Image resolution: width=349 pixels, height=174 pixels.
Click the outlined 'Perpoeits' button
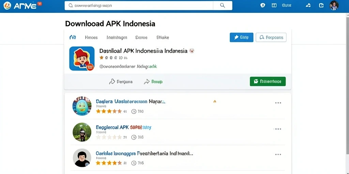[x=271, y=37]
